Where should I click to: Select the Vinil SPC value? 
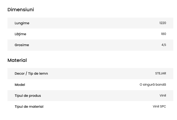[x=159, y=106]
